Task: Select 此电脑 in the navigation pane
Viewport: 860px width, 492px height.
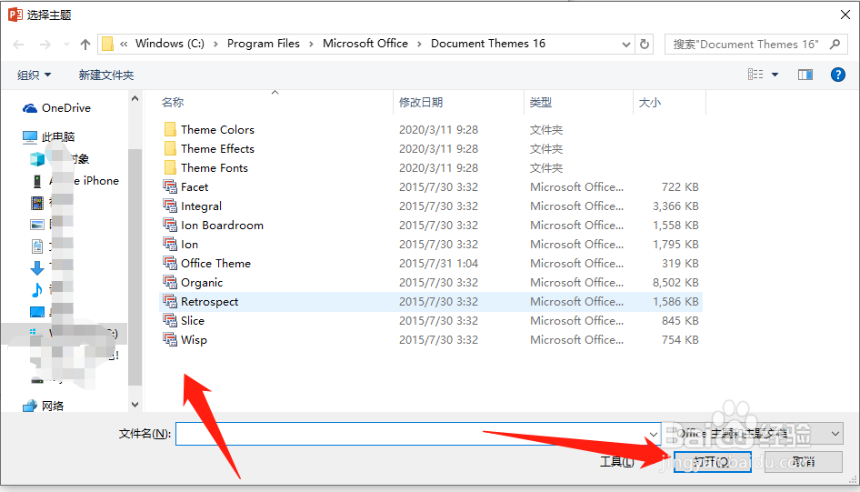Action: (x=49, y=136)
